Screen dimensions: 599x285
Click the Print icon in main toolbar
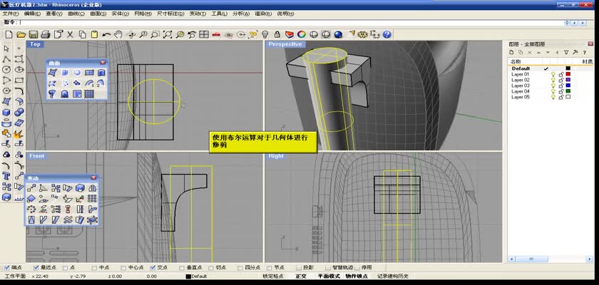click(45, 34)
